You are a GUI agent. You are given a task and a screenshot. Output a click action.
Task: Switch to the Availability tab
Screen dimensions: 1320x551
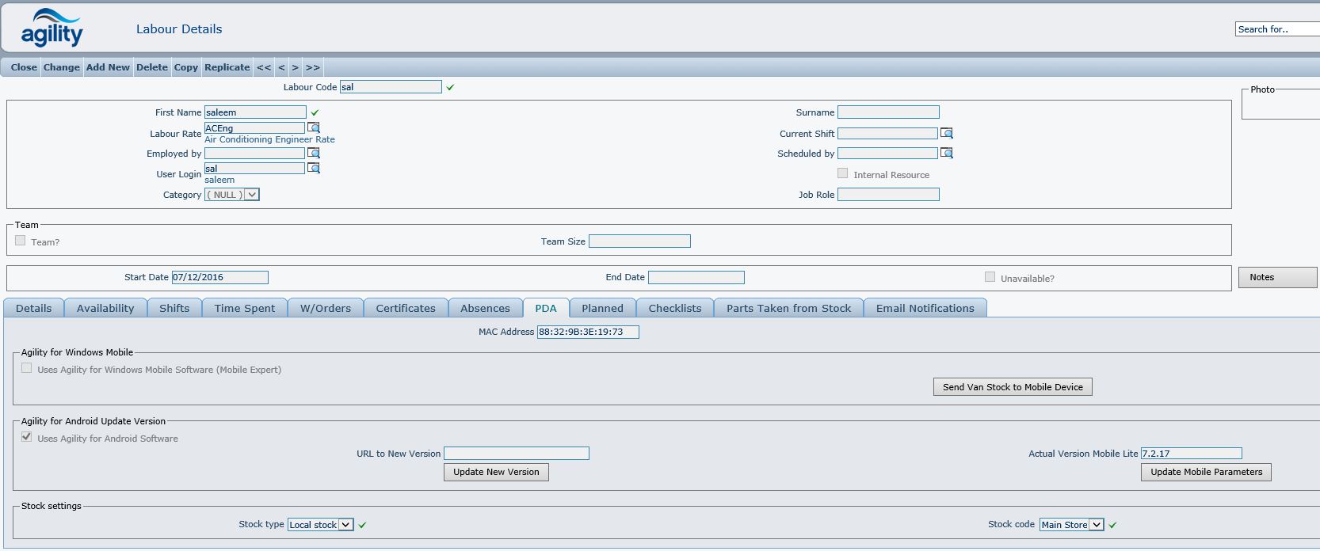point(105,308)
